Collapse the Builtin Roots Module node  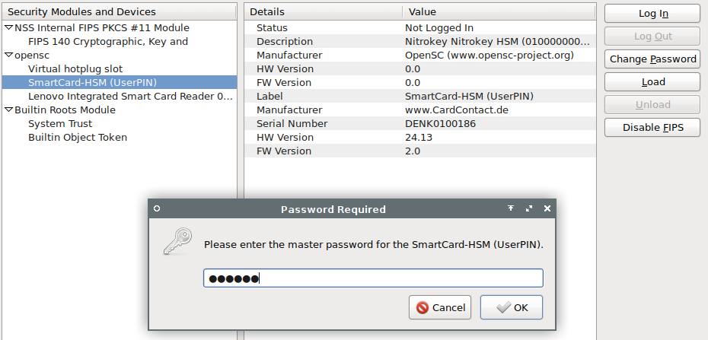pyautogui.click(x=8, y=110)
